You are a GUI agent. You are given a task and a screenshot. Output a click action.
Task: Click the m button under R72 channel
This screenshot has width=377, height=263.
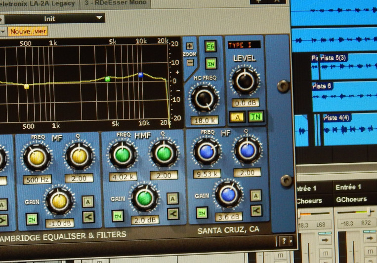370,252
